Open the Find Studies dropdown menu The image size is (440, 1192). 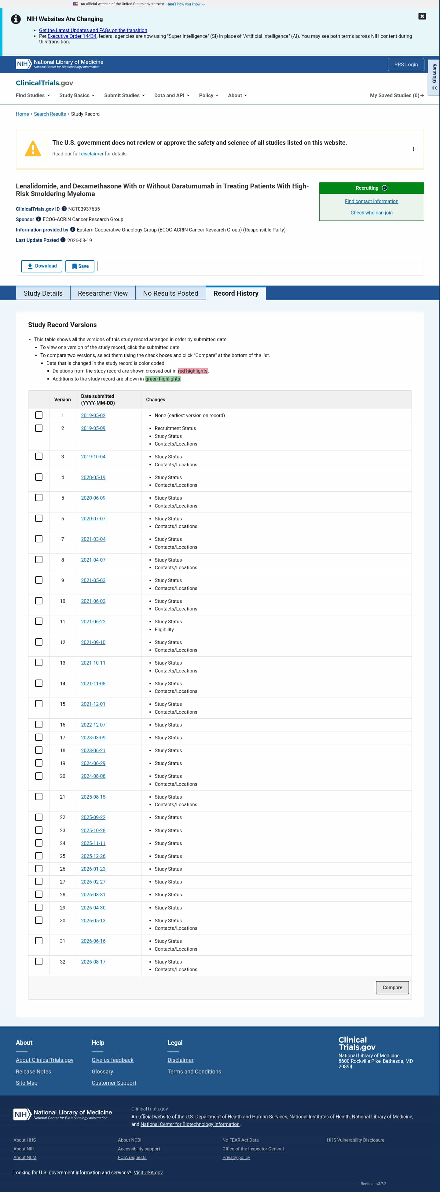point(32,95)
